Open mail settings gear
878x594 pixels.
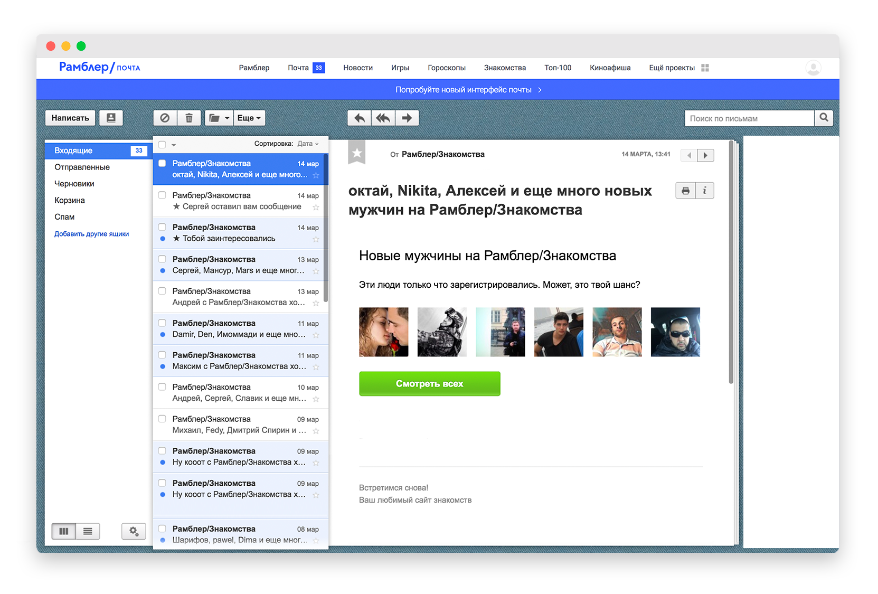coord(134,531)
